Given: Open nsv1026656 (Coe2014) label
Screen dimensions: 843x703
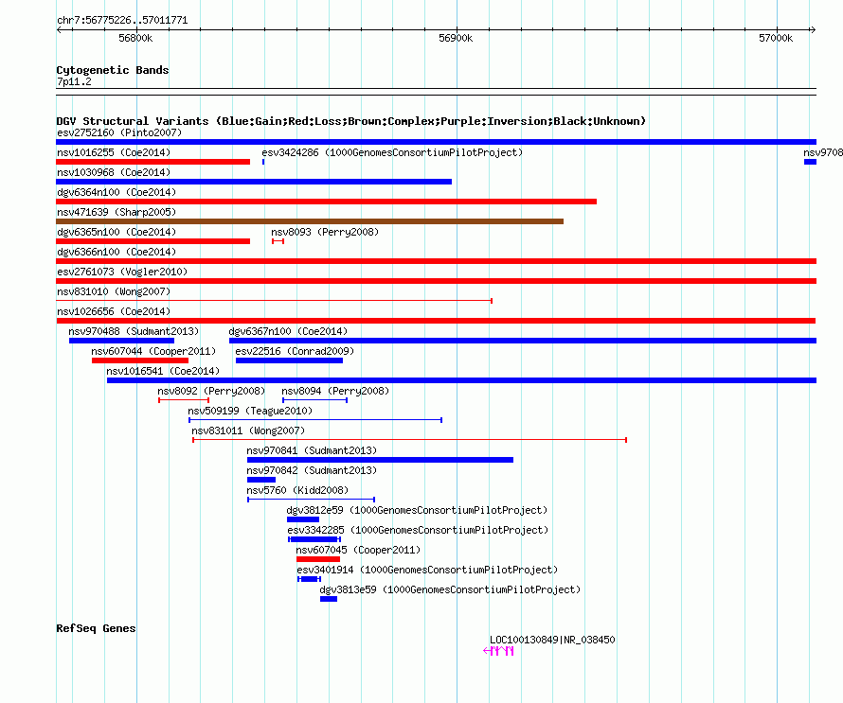Looking at the screenshot, I should (114, 311).
